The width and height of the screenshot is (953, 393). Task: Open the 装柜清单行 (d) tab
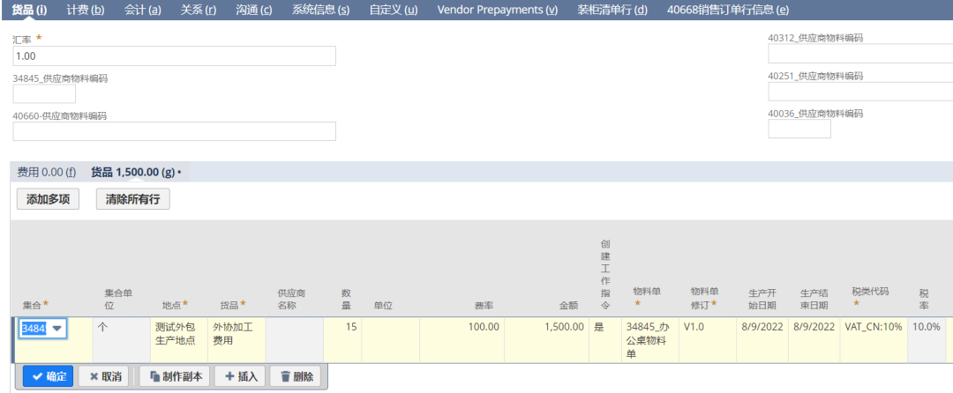[x=612, y=10]
